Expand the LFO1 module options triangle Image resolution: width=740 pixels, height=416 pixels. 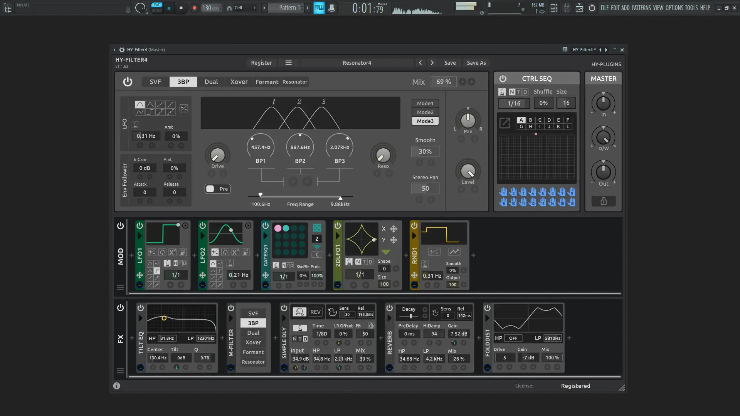140,236
